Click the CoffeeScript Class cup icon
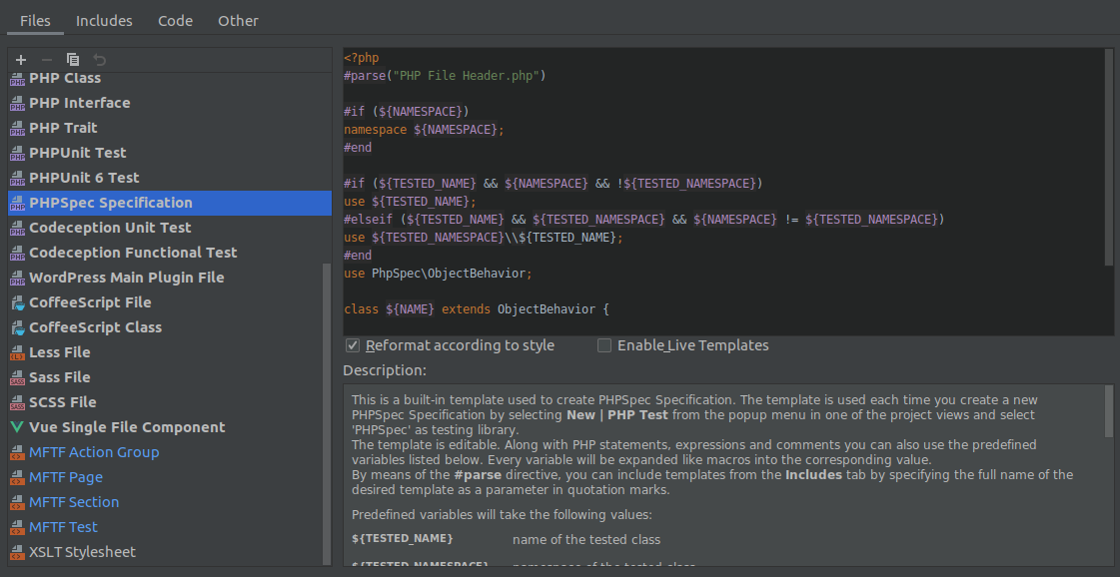Viewport: 1120px width, 577px height. pos(17,328)
